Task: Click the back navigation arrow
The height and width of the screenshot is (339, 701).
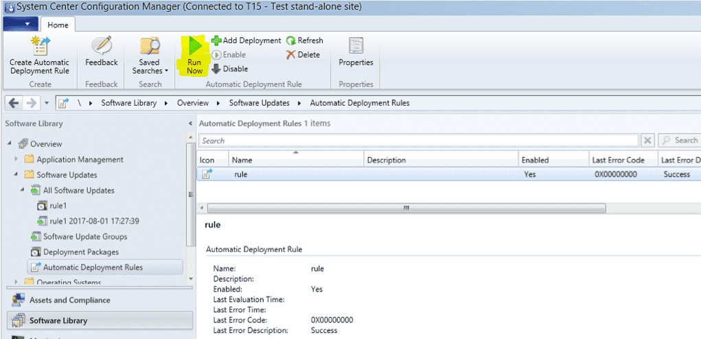Action: pyautogui.click(x=14, y=103)
